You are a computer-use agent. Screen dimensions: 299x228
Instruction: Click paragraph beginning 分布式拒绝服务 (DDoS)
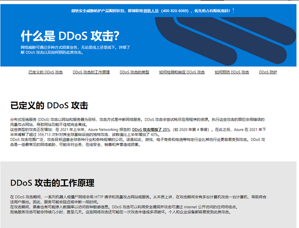[137, 121]
